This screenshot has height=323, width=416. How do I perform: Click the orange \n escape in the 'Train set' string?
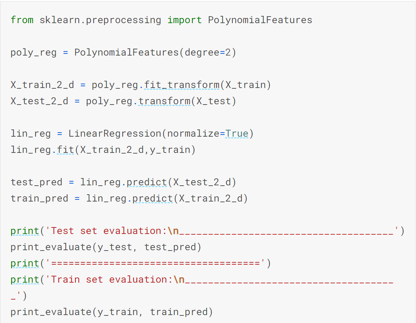coord(179,280)
